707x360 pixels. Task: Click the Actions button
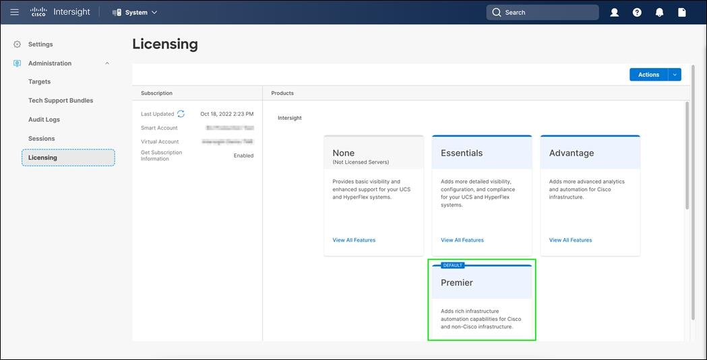pos(648,75)
